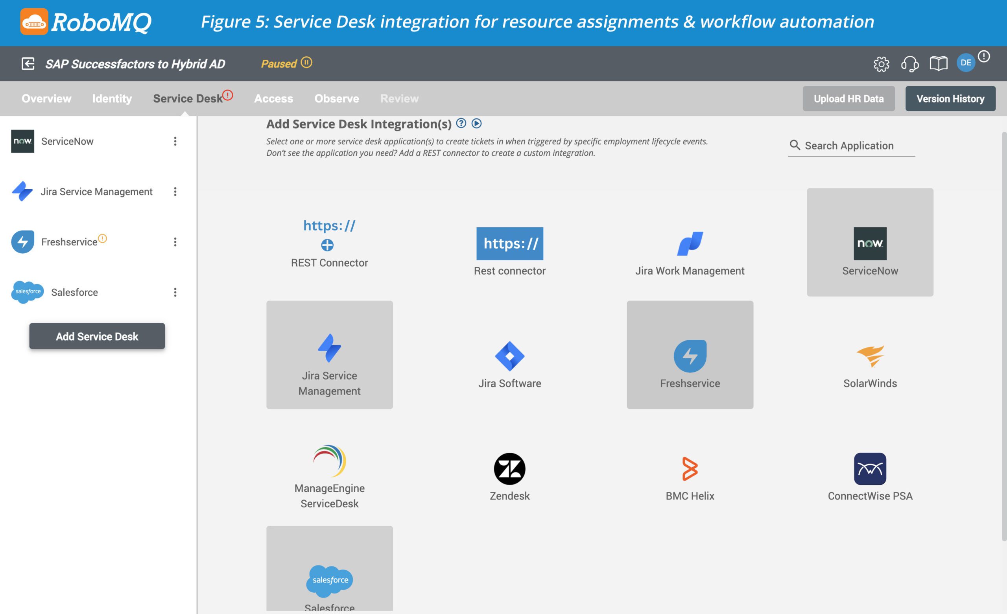Switch to the Service Desk tab
Screen dimensions: 1007x614
[188, 98]
